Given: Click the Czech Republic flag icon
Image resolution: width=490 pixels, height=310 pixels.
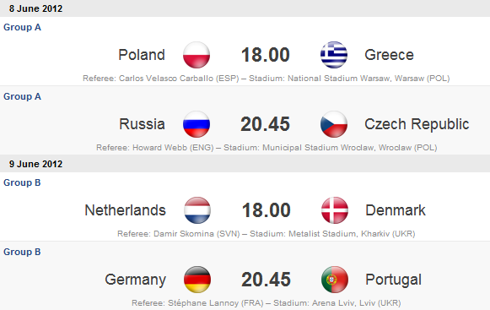Looking at the screenshot, I should coord(334,124).
